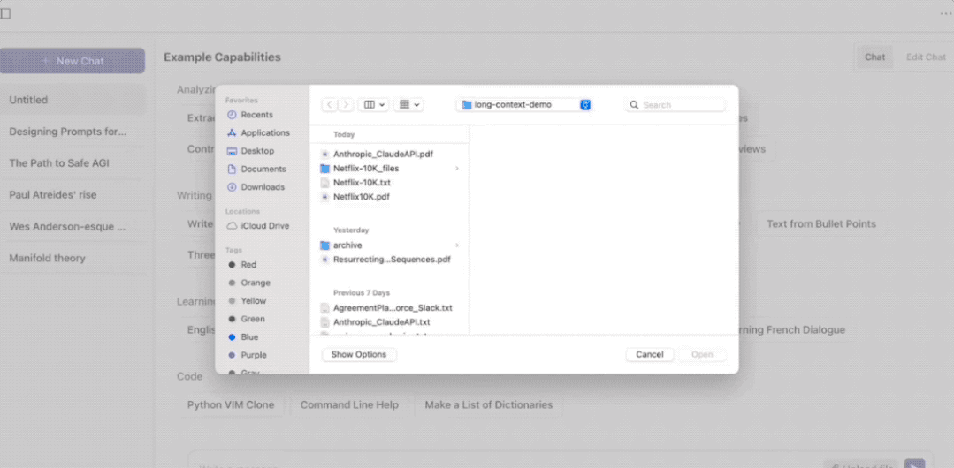Image resolution: width=954 pixels, height=468 pixels.
Task: Click the Recents clock icon
Action: 232,114
